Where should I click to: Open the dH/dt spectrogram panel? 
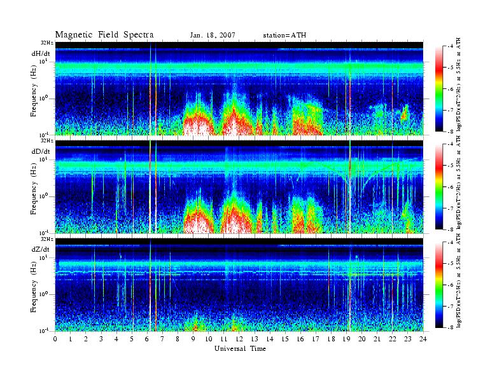pos(239,88)
